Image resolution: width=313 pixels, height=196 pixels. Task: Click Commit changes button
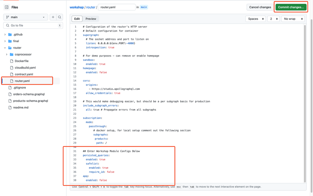[291, 7]
